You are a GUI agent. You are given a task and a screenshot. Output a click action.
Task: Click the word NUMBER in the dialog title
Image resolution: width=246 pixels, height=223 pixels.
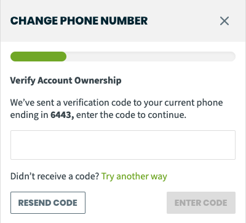tap(124, 21)
